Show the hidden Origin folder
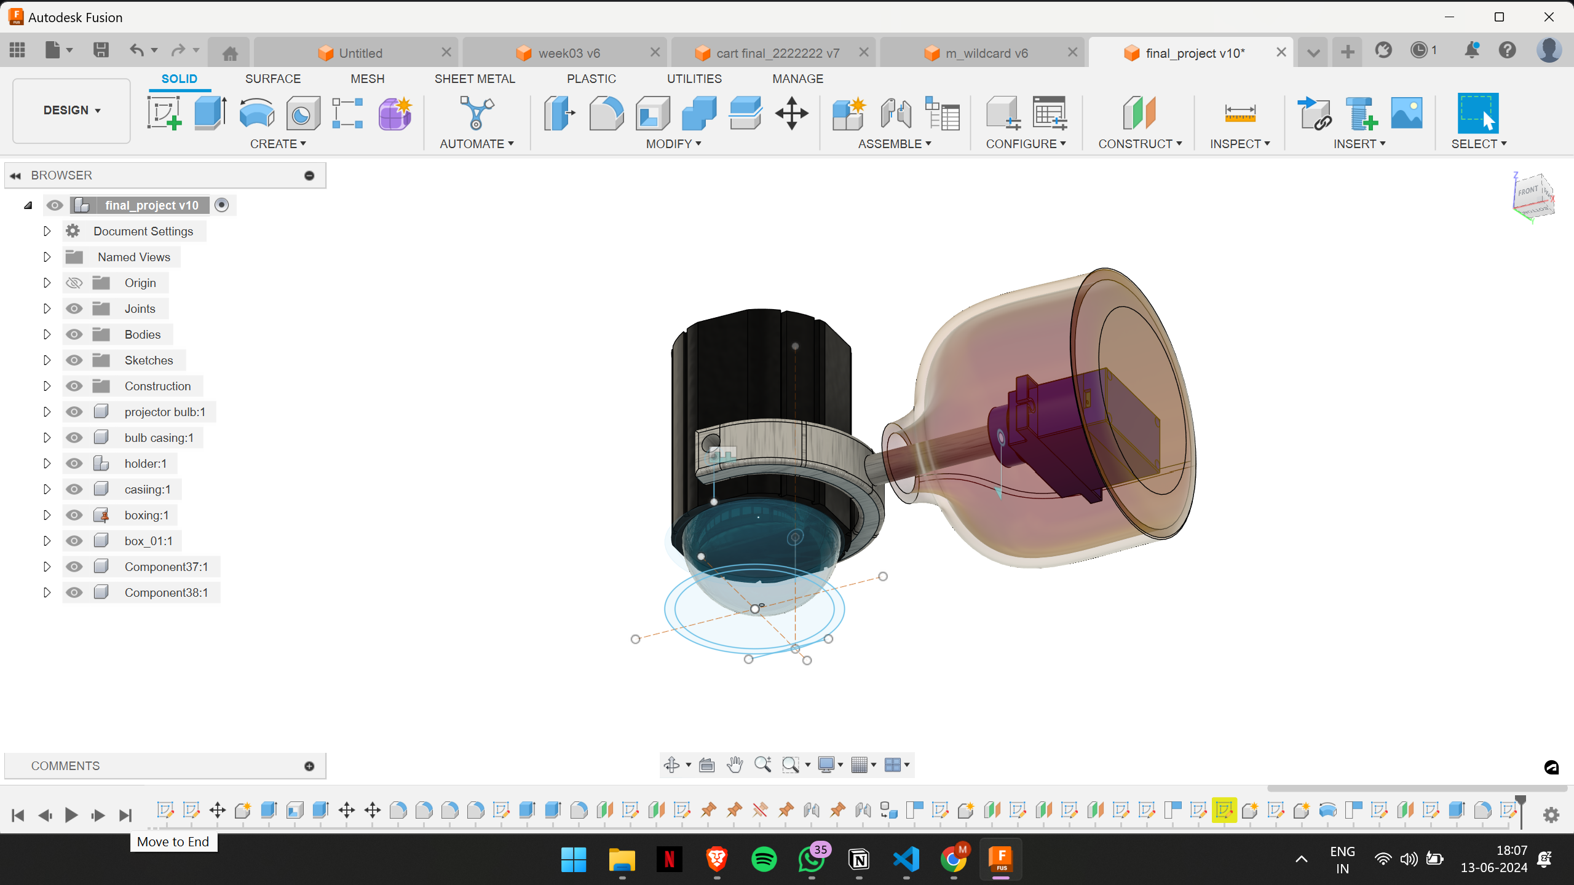The image size is (1574, 885). [74, 283]
